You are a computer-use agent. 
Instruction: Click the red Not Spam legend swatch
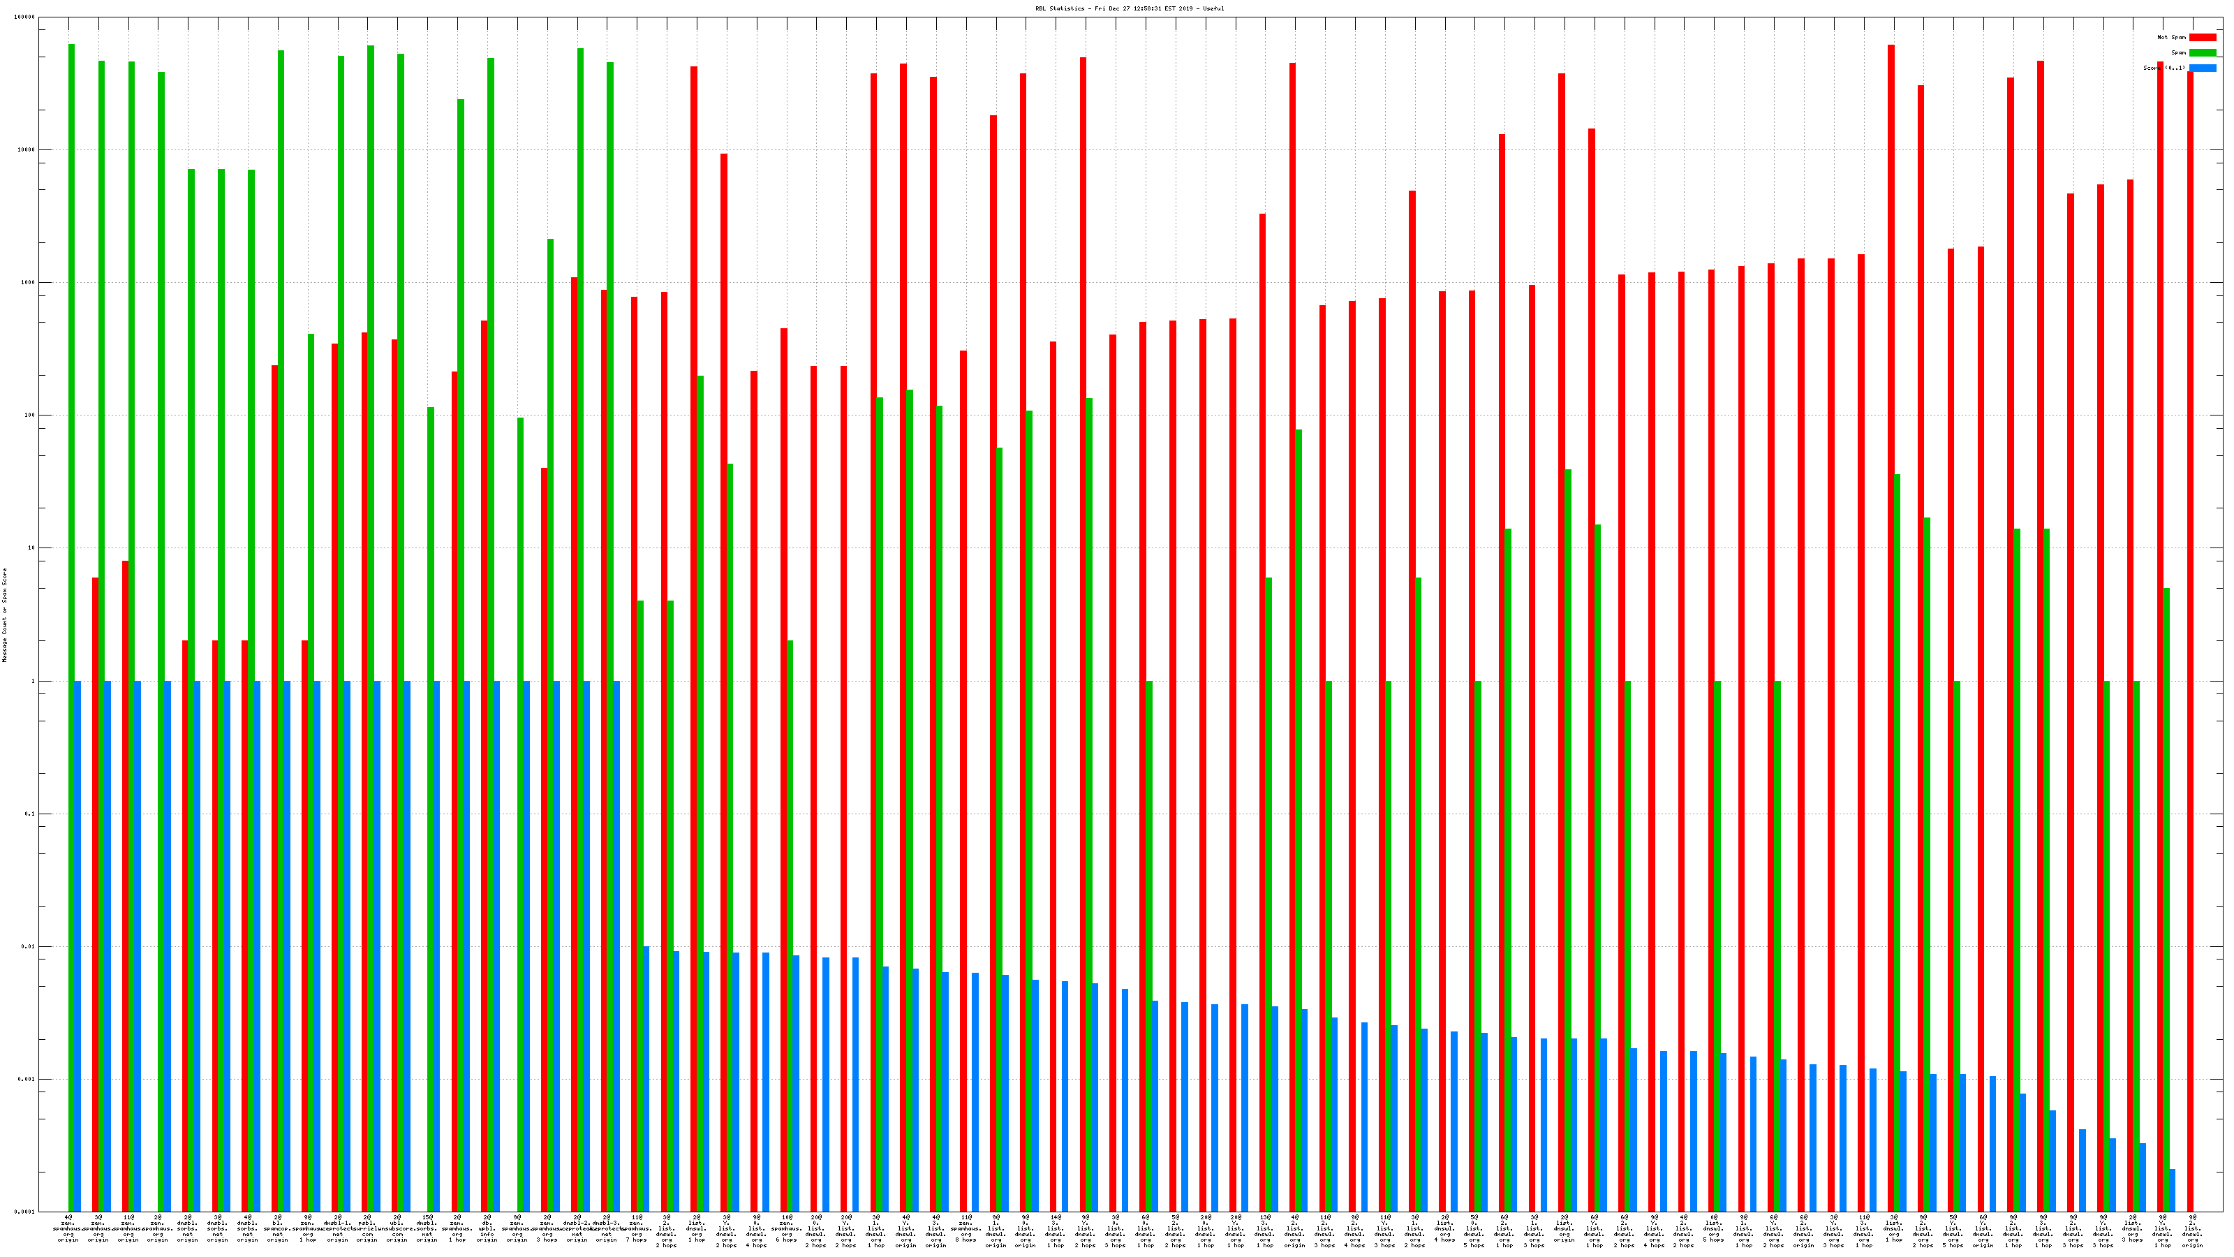coord(2202,37)
